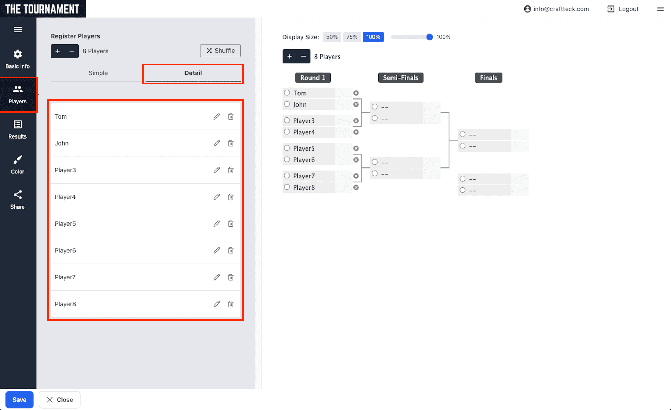This screenshot has height=410, width=671.
Task: Select Player8 radio button in bracket
Action: [x=287, y=187]
